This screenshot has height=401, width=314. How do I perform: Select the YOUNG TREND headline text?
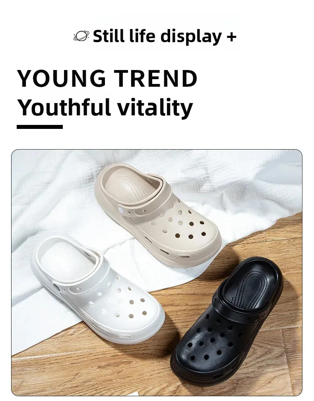[107, 78]
